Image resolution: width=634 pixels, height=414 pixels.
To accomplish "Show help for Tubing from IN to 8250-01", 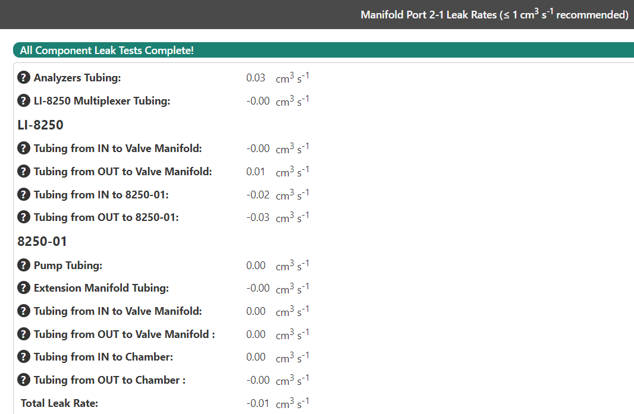I will click(x=24, y=194).
